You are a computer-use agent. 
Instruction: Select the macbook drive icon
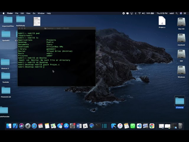(x=181, y=38)
